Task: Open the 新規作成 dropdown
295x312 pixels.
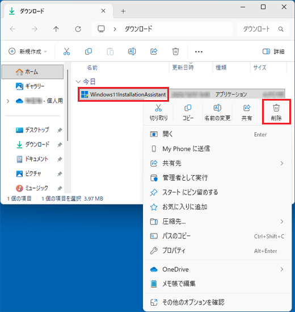Action: 28,52
